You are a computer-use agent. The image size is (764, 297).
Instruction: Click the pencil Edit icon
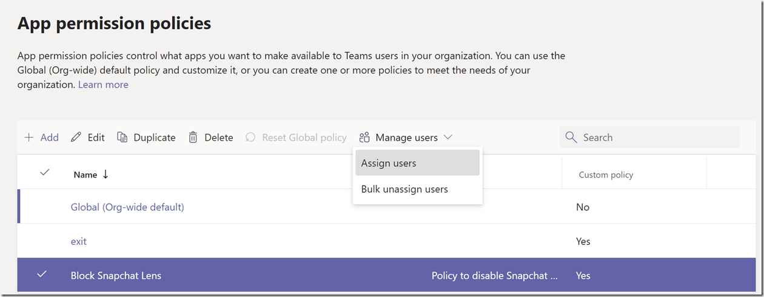click(76, 138)
